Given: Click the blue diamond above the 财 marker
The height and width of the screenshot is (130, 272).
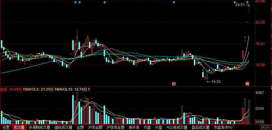Looking at the screenshot, I should tap(174, 2).
